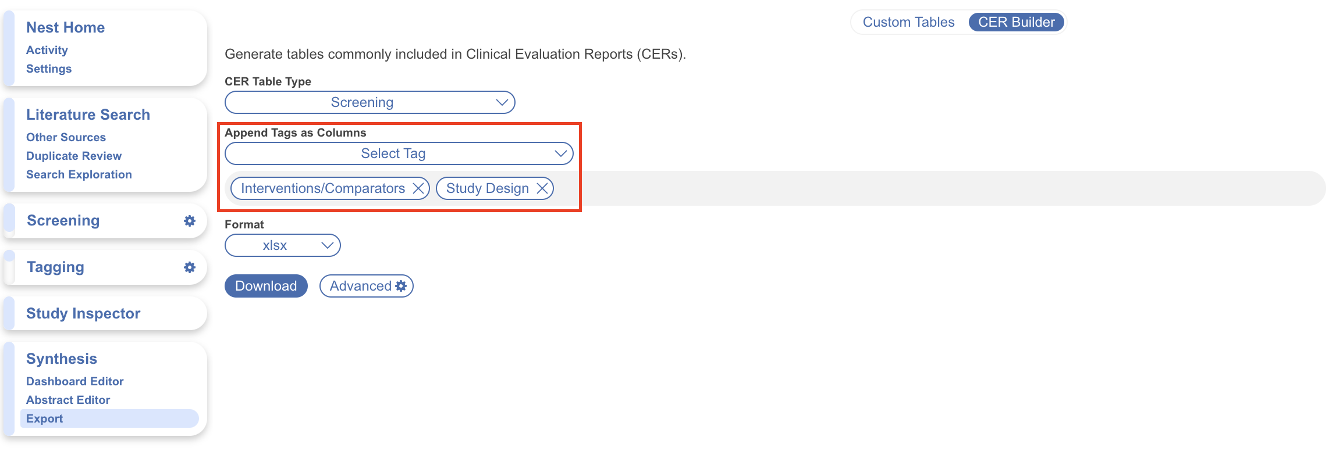Viewport: 1336px width, 451px height.
Task: Open Screening settings gear icon
Action: point(190,221)
